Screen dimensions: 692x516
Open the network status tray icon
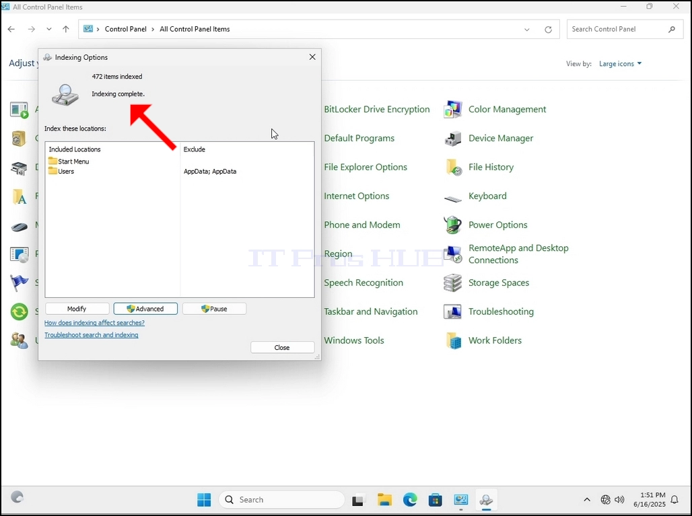point(606,500)
